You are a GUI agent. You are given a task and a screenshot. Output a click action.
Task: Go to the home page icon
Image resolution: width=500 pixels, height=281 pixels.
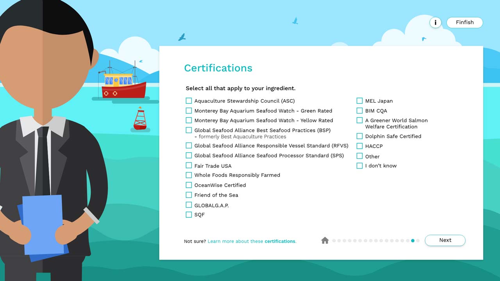(x=325, y=240)
